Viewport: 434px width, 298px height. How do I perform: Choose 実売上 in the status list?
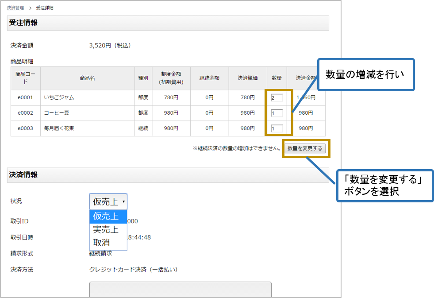tap(106, 229)
